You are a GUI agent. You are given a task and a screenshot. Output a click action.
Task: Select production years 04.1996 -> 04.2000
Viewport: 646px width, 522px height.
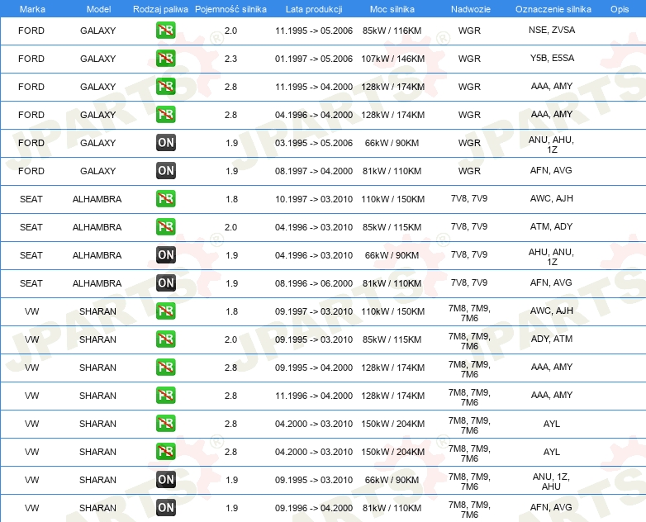(314, 115)
